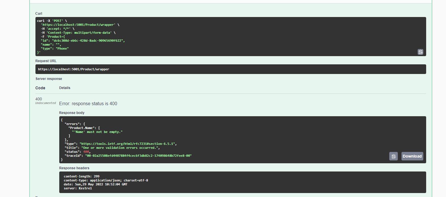
Task: Select the -H 'accept: */*' line
Action: (x=58, y=29)
